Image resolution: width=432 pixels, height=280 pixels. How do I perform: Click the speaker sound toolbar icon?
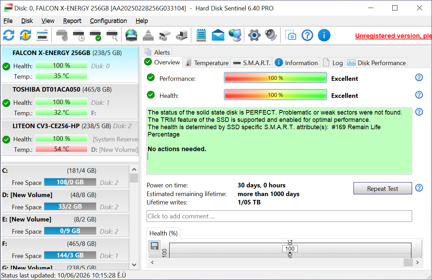pos(271,35)
